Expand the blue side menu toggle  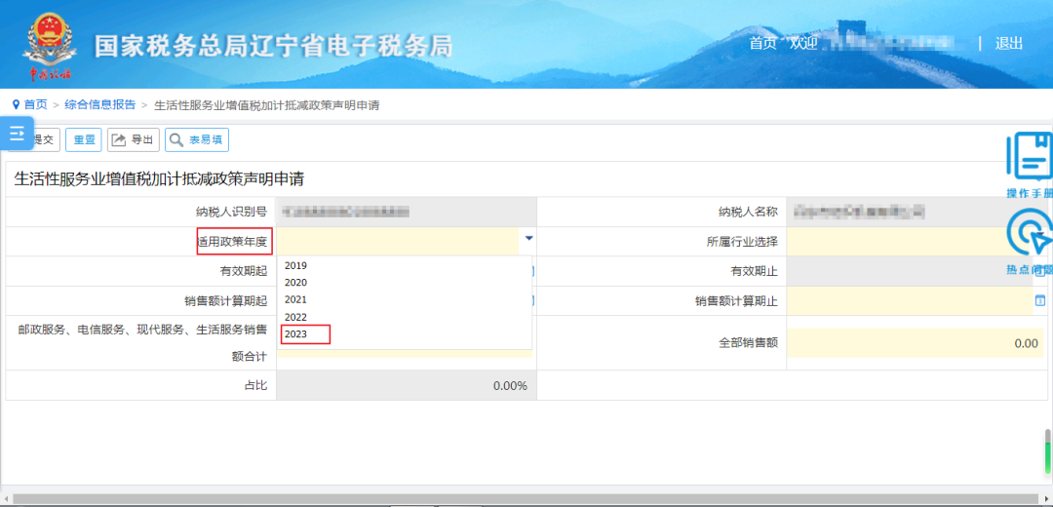[x=17, y=135]
